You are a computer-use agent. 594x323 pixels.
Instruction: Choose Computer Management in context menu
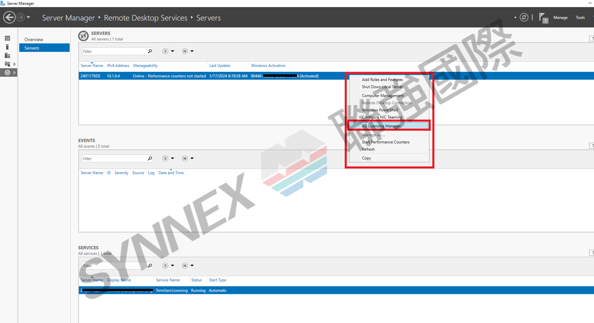383,96
